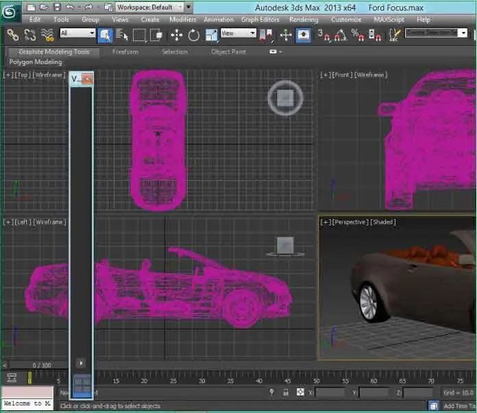Image resolution: width=477 pixels, height=413 pixels.
Task: Expand the Polygon Modeling panel
Action: pyautogui.click(x=36, y=62)
